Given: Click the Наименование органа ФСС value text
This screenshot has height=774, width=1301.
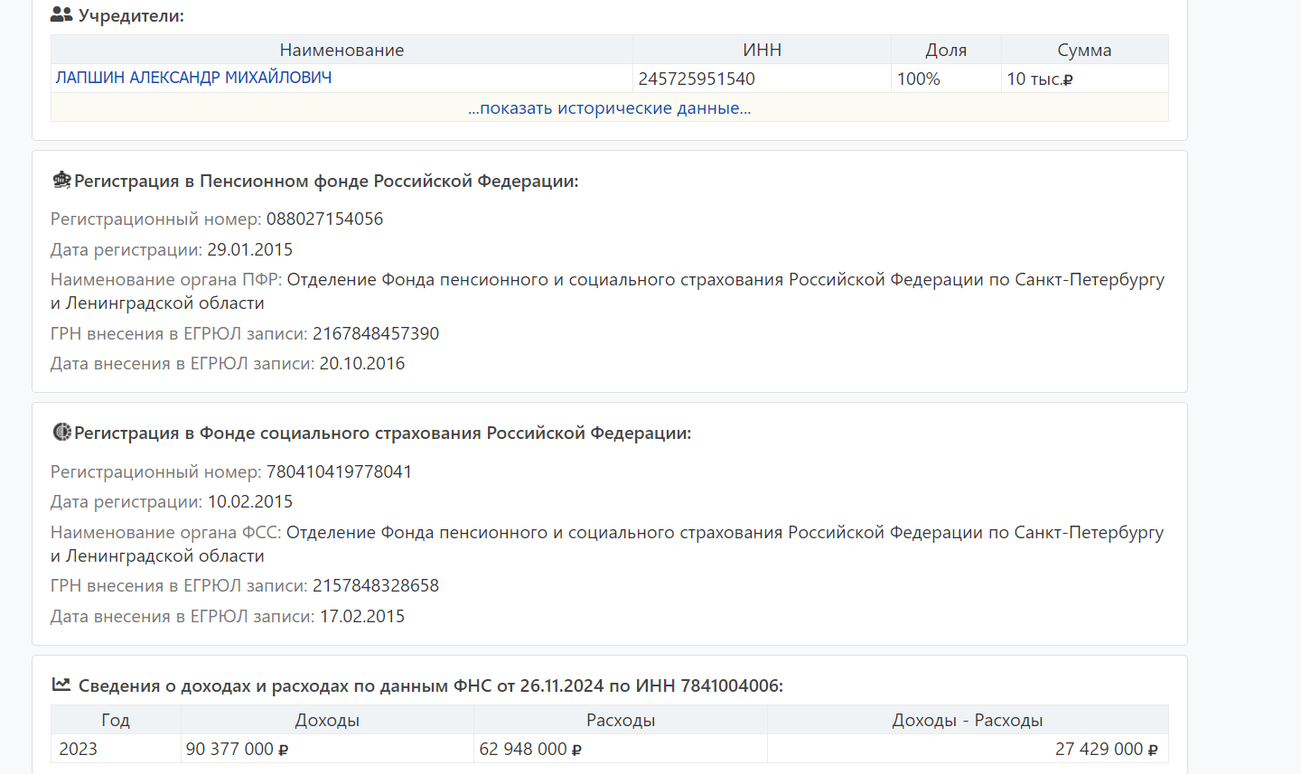Looking at the screenshot, I should pyautogui.click(x=607, y=544).
